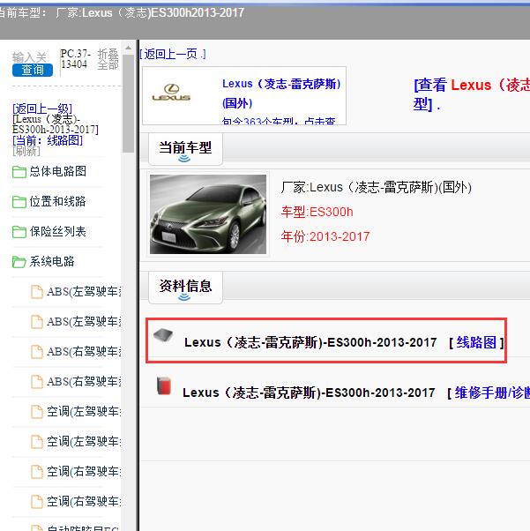Click the [返回上一页] back link

click(173, 54)
